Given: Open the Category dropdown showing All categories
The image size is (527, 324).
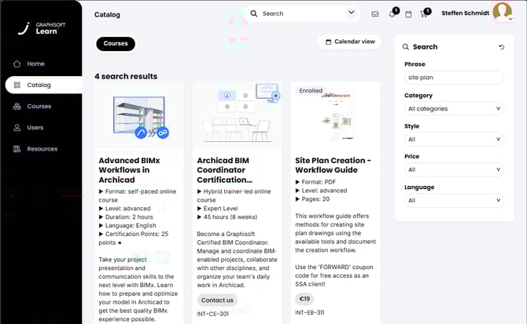Looking at the screenshot, I should click(454, 109).
